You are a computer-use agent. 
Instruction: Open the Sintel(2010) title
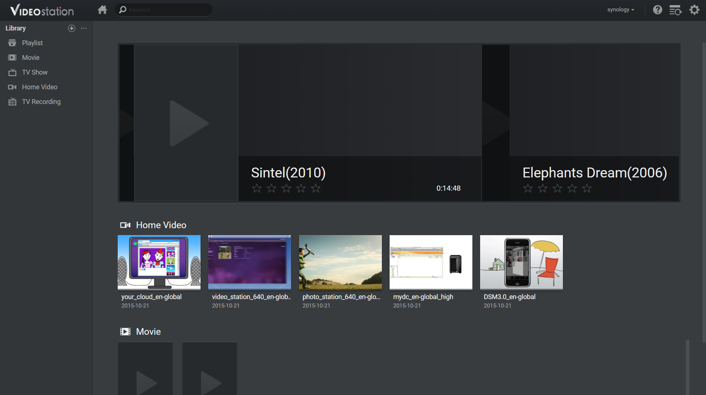tap(288, 173)
